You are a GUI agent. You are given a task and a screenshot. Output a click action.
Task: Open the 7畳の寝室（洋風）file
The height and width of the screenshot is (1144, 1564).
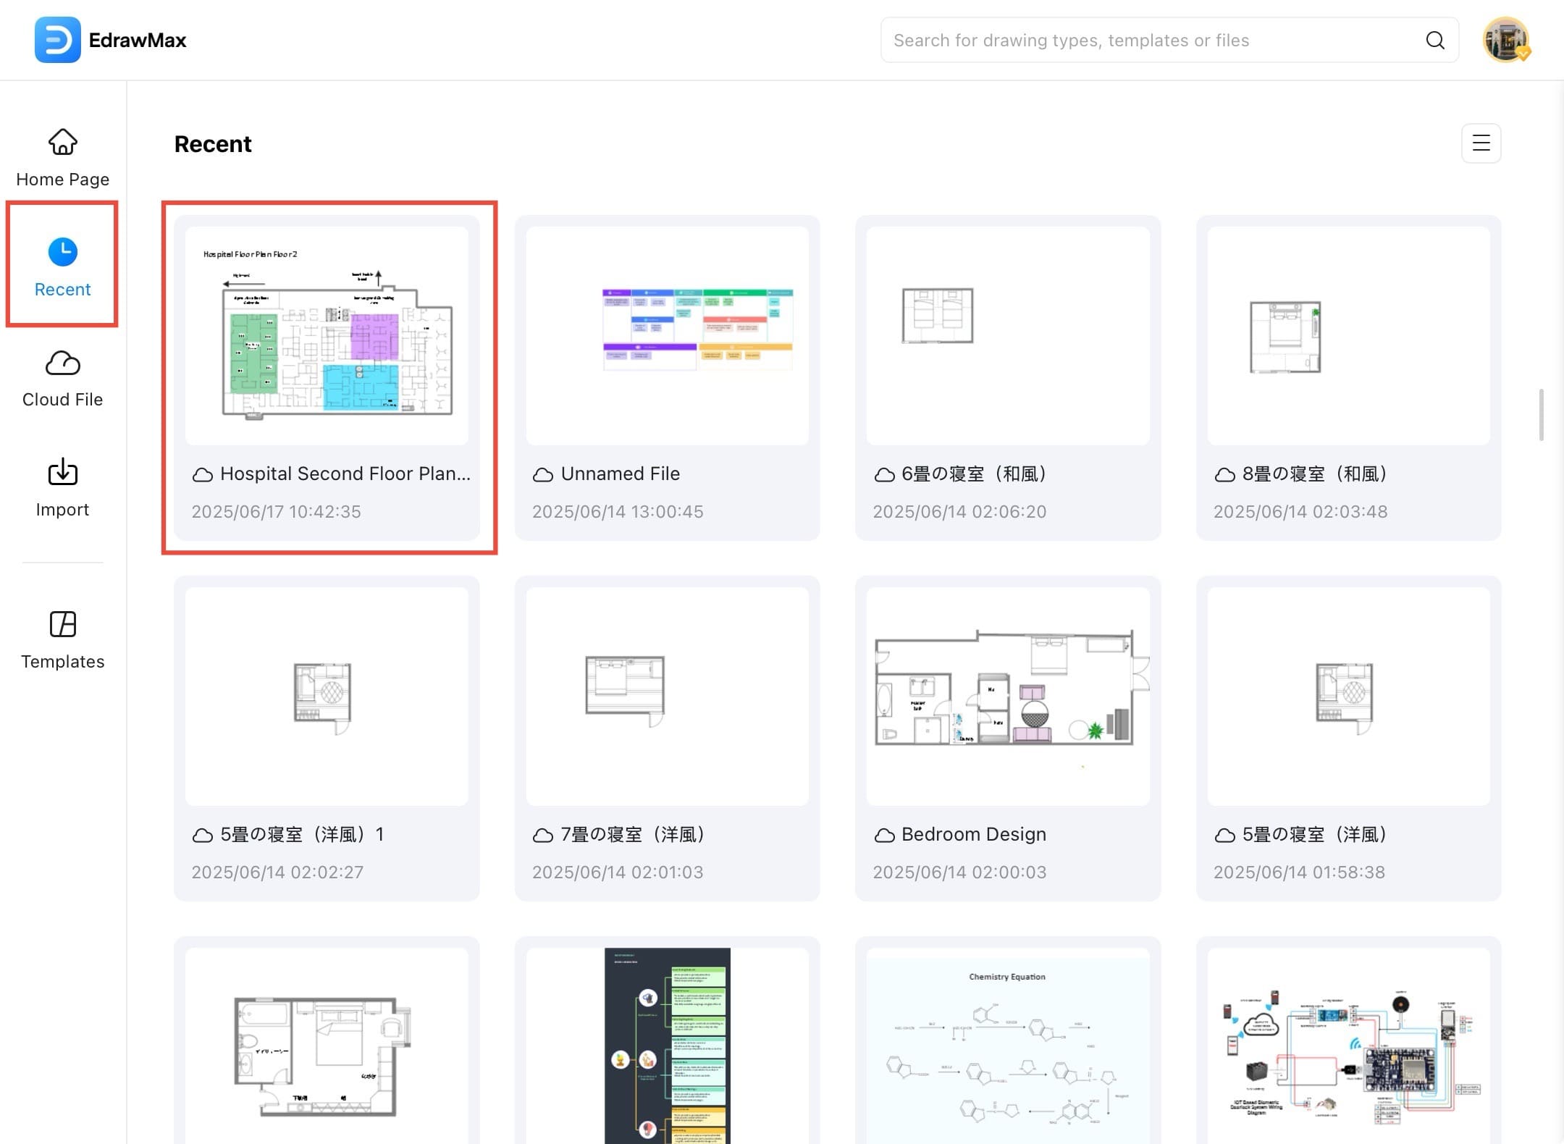pyautogui.click(x=667, y=696)
